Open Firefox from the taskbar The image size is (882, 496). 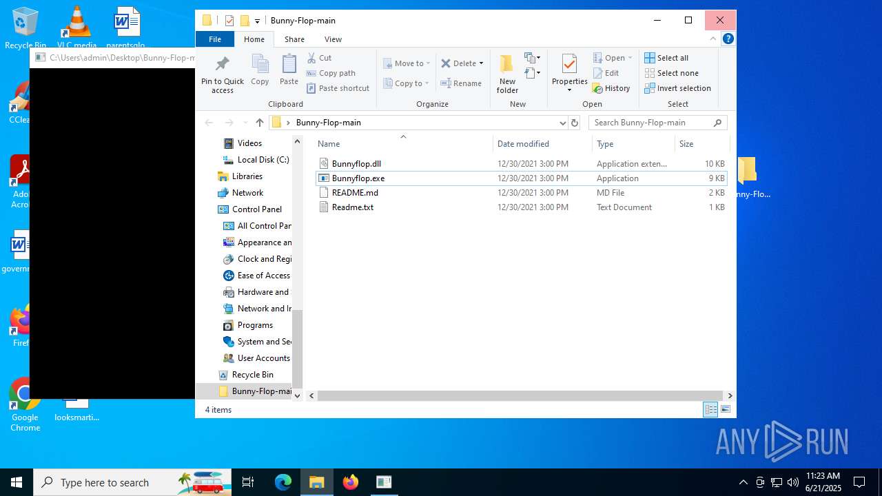[351, 482]
